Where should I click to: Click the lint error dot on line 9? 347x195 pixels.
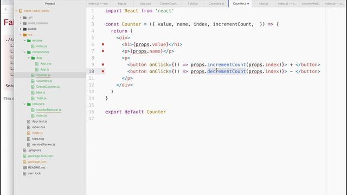click(x=103, y=64)
